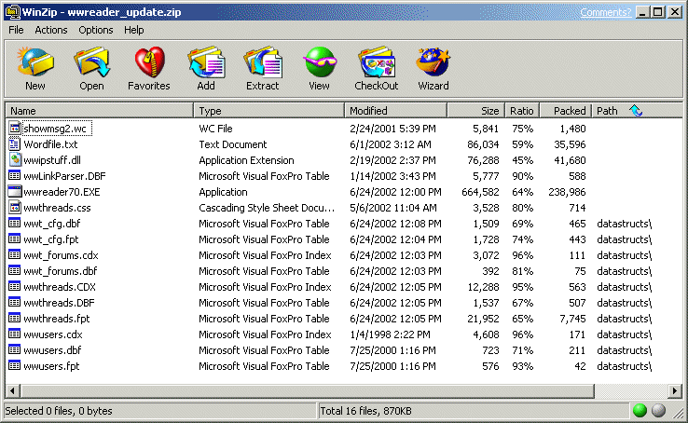Click the file icon of showmsg2.wc
This screenshot has width=688, height=423.
[x=15, y=129]
